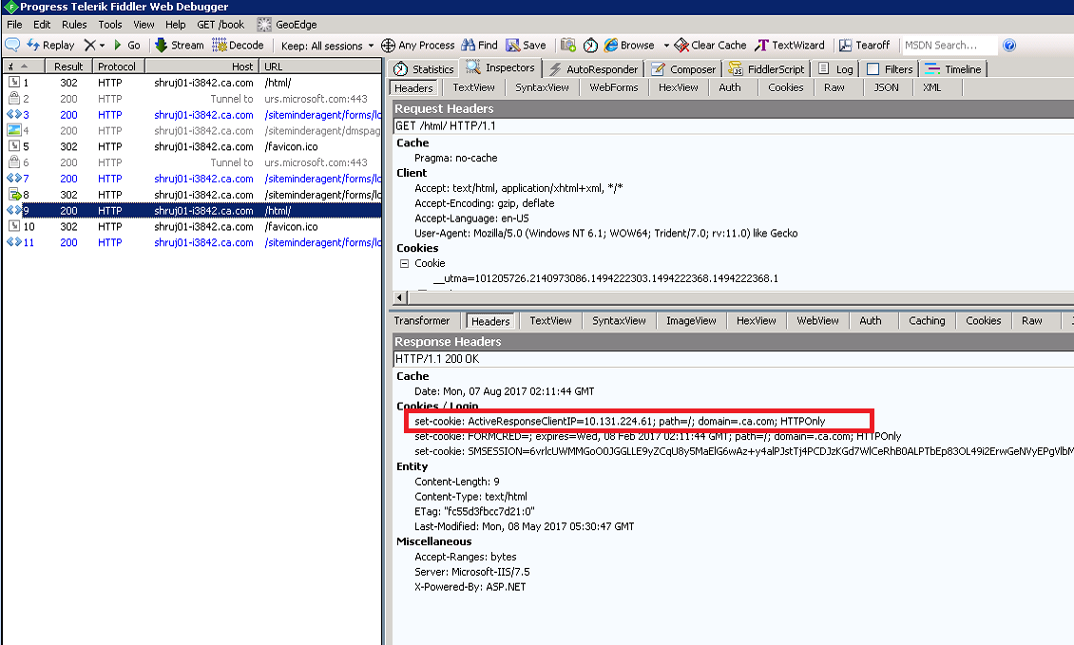
Task: Clear Cache from the toolbar
Action: (x=710, y=46)
